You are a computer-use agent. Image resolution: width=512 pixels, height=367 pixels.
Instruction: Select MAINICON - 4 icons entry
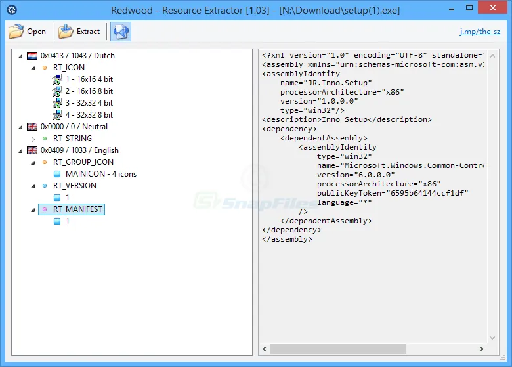point(101,174)
